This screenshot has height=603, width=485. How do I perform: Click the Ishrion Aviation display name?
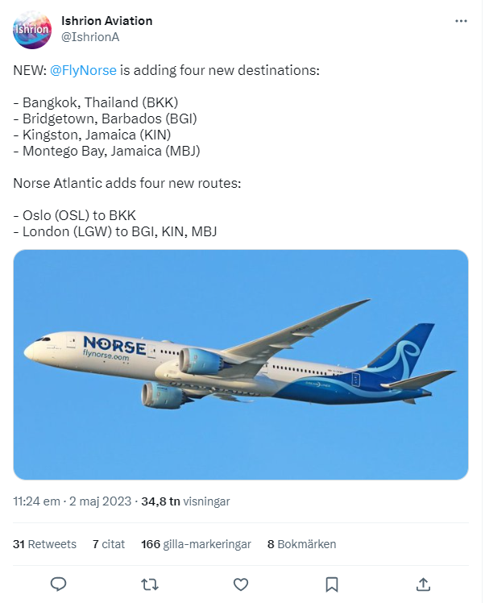(x=106, y=21)
